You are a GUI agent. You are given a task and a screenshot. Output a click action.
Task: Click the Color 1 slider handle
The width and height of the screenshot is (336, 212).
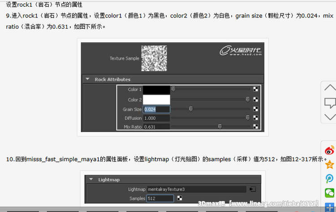[x=173, y=89]
